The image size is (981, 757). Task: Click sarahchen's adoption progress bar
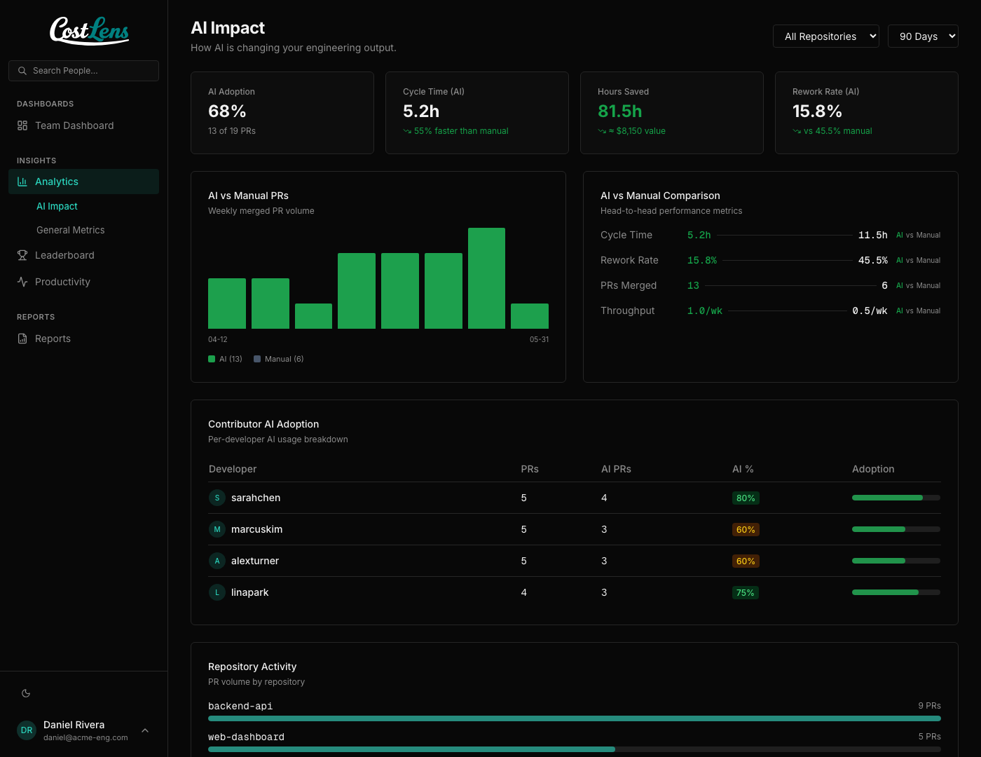(x=896, y=498)
